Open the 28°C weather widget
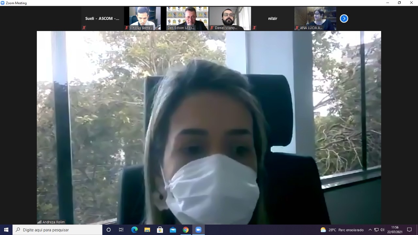 (342, 230)
